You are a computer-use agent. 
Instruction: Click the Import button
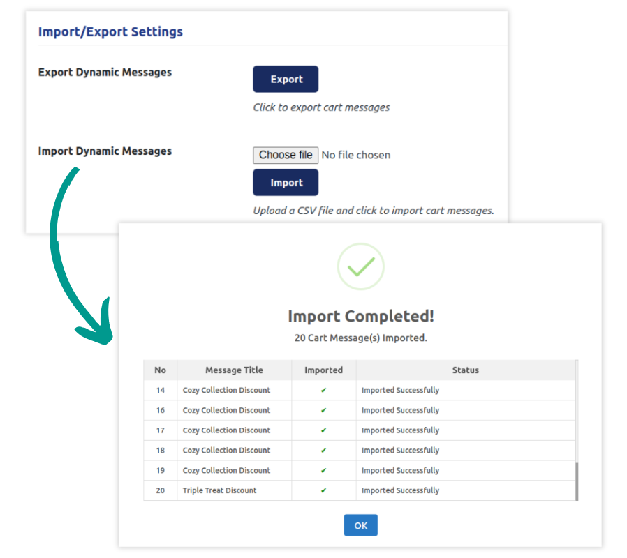coord(286,183)
